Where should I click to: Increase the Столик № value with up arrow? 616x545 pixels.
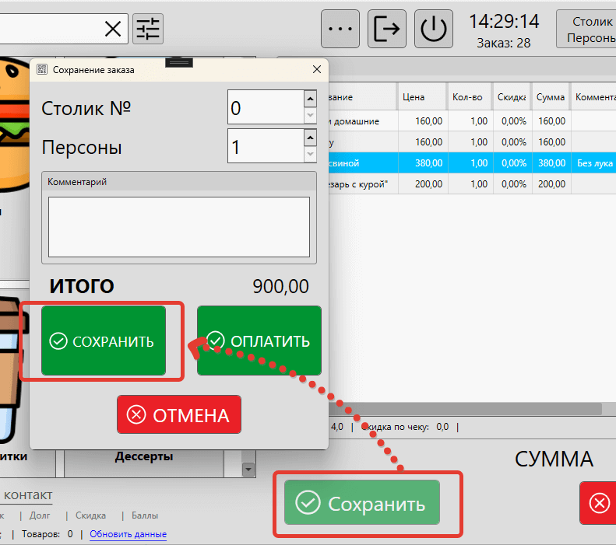click(x=310, y=99)
